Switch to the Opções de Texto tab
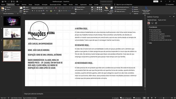The image size is (176, 99). click(162, 20)
